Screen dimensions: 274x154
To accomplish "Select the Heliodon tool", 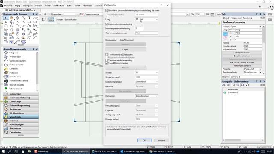I will tap(13, 73).
